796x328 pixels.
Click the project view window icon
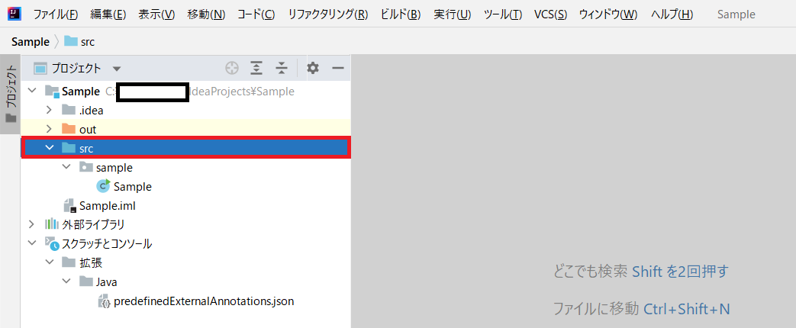(x=40, y=68)
